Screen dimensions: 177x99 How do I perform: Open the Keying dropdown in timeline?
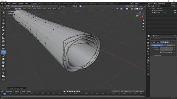17,91
